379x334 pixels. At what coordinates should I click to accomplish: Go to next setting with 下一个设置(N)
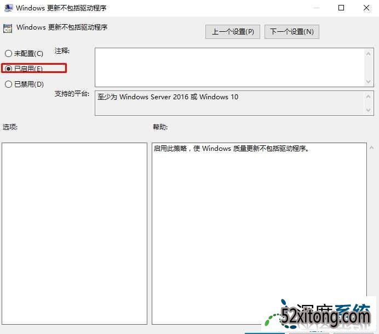pyautogui.click(x=292, y=32)
